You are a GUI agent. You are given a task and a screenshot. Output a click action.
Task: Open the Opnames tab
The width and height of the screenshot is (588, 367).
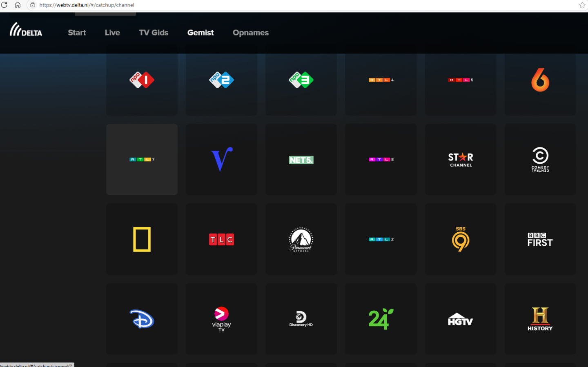pos(251,33)
